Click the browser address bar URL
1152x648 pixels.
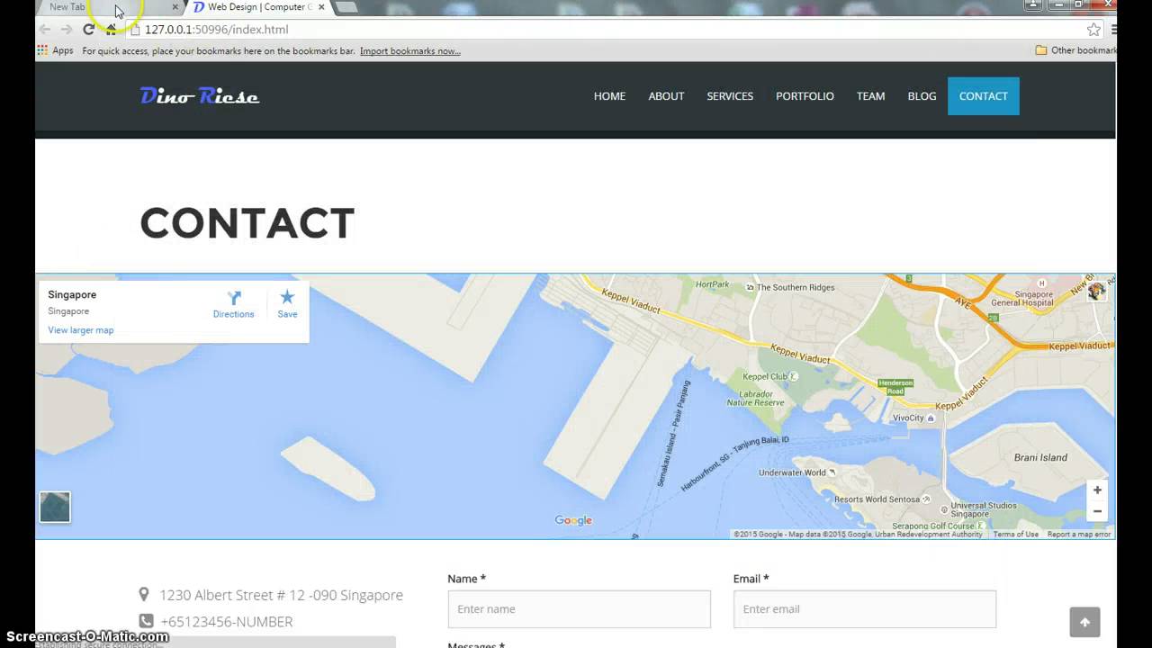coord(216,30)
